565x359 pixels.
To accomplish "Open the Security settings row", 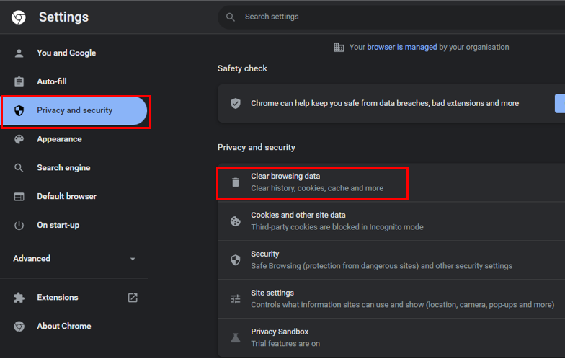I will click(391, 260).
